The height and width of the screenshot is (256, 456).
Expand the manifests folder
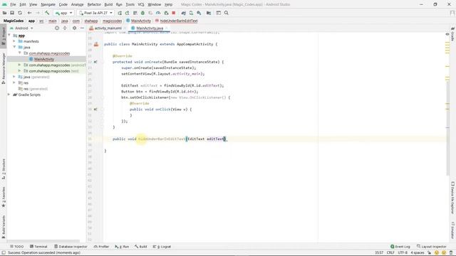(x=14, y=41)
